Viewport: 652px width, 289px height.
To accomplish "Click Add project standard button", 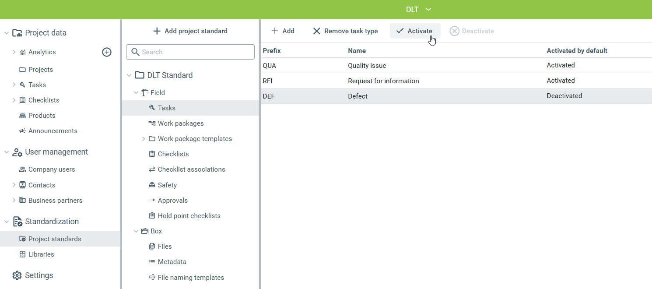I will pyautogui.click(x=190, y=31).
